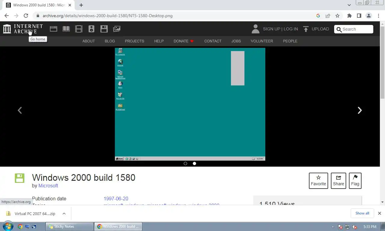The image size is (385, 231).
Task: Close the Windows 2000 build browser tab
Action: tap(70, 5)
